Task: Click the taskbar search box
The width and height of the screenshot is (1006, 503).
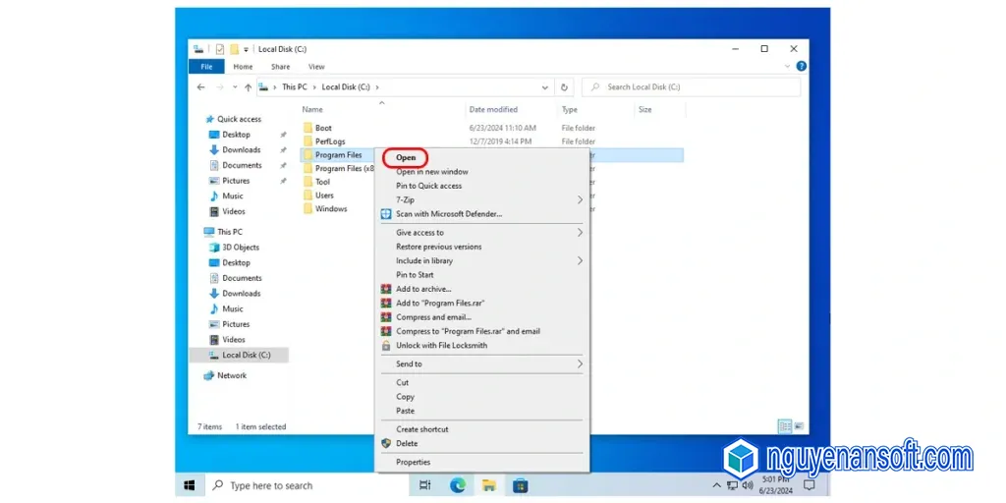Action: pyautogui.click(x=307, y=485)
